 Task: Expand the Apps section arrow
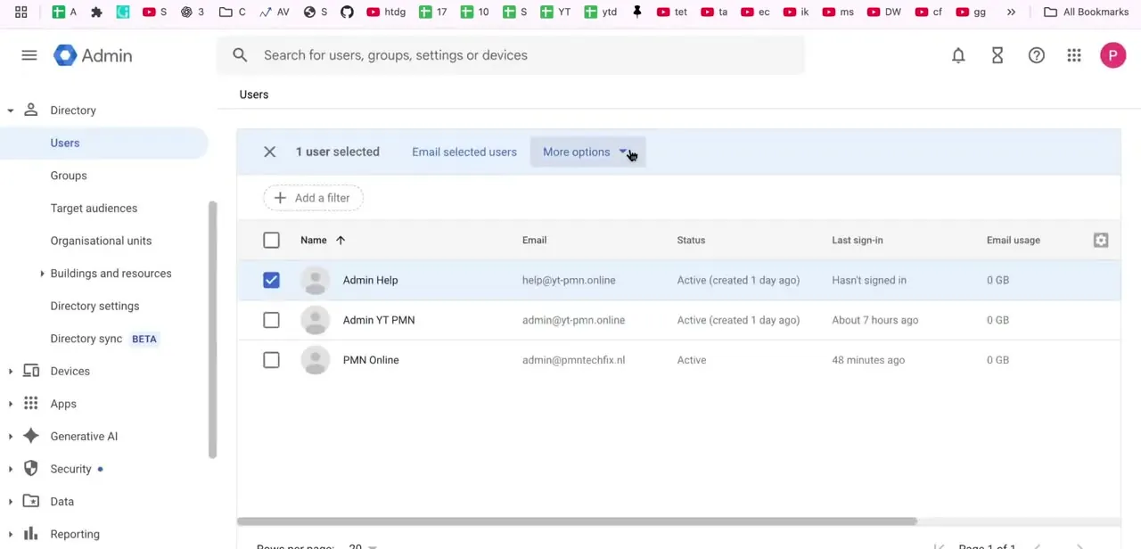point(11,404)
